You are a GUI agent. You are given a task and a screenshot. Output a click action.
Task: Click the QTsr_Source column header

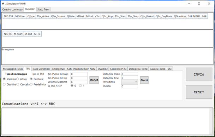[58, 16]
